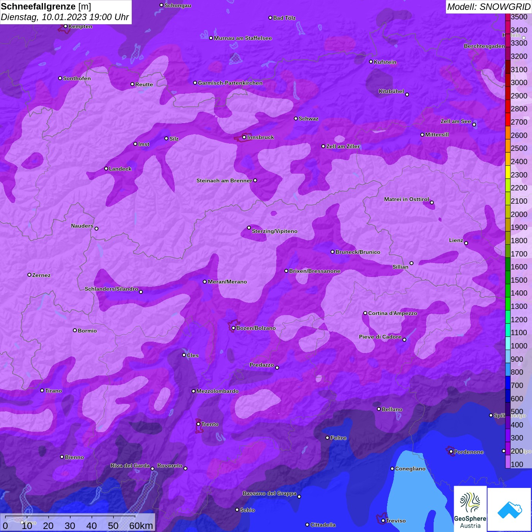This screenshot has height=532, width=532.
Task: Select the Lienz map marker dot
Action: [x=466, y=243]
